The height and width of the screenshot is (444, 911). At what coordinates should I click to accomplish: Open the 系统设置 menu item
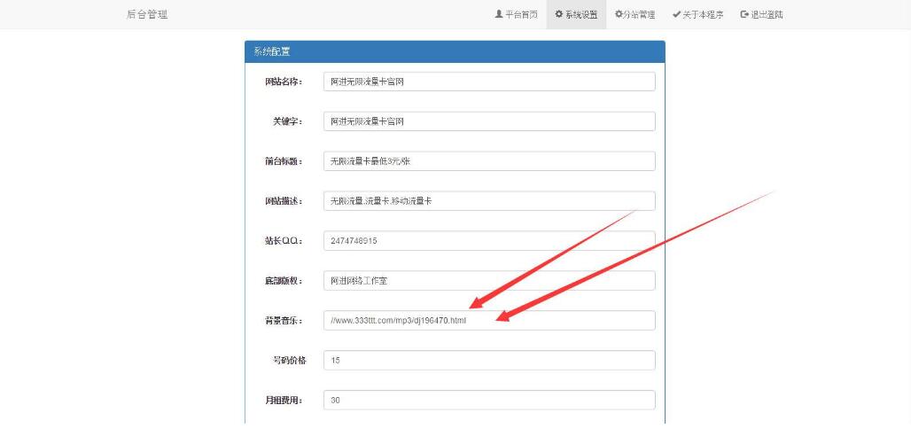(x=576, y=14)
